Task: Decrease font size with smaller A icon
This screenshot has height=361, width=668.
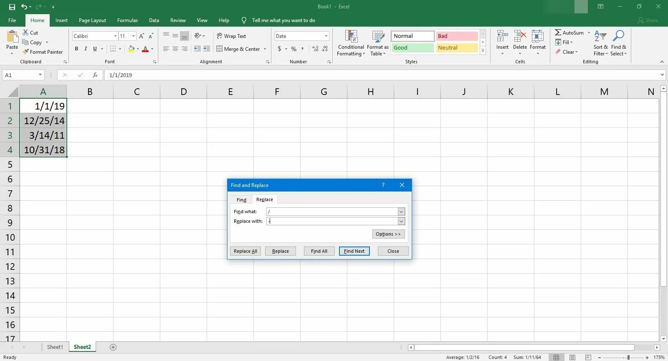Action: 151,36
